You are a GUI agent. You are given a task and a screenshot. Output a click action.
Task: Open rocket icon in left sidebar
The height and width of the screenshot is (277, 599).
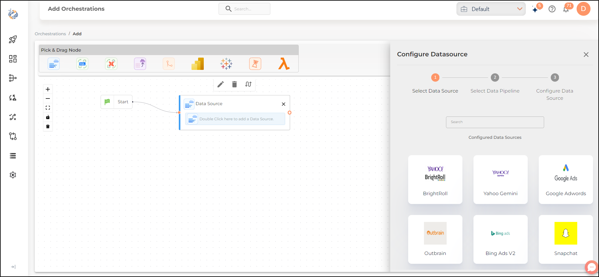click(13, 39)
